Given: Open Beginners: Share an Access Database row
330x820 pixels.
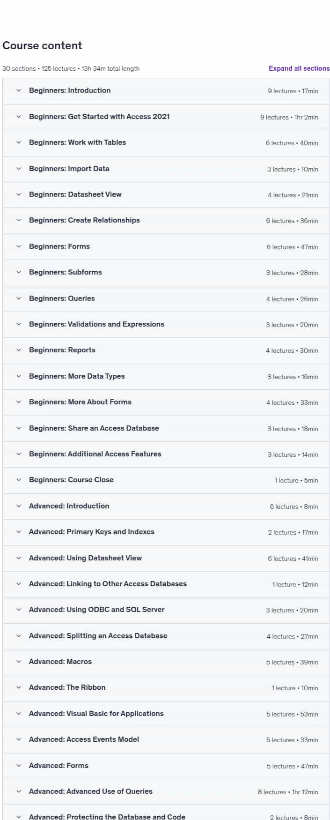Looking at the screenshot, I should pyautogui.click(x=166, y=428).
